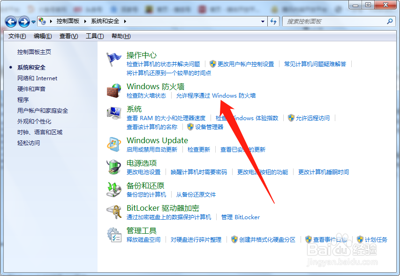400x276 pixels.
Task: Click 从备份还原文件 link
Action: [x=196, y=194]
